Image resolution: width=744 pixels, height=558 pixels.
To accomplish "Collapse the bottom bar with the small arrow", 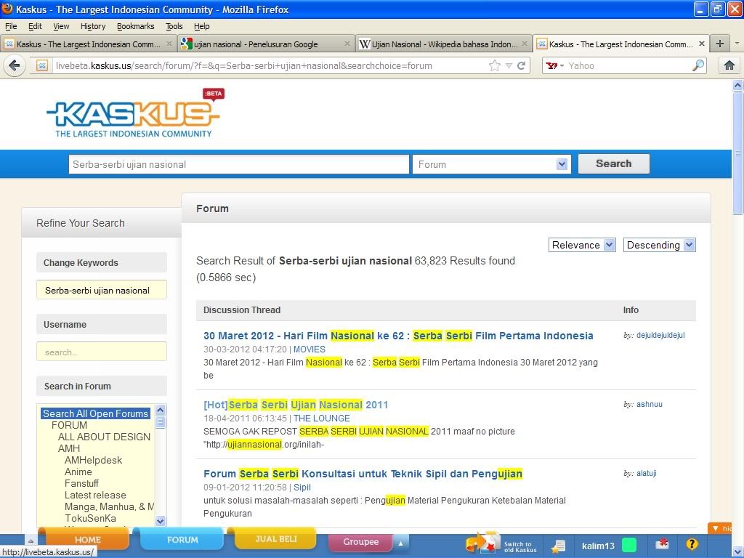I will click(x=31, y=541).
